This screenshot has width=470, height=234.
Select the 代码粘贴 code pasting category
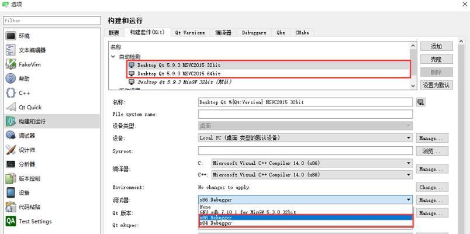click(53, 207)
